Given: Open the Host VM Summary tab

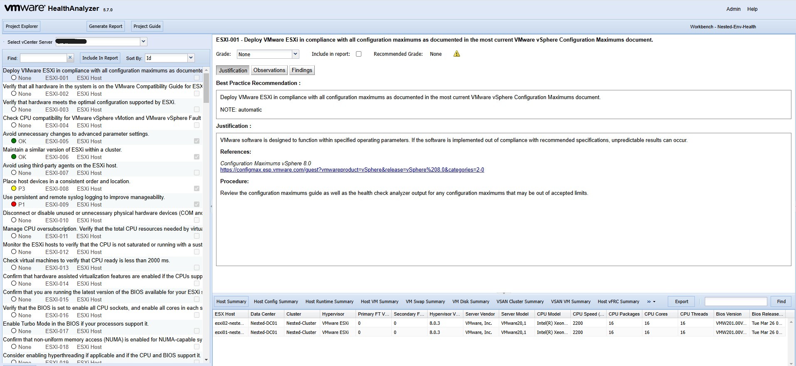Looking at the screenshot, I should click(380, 301).
